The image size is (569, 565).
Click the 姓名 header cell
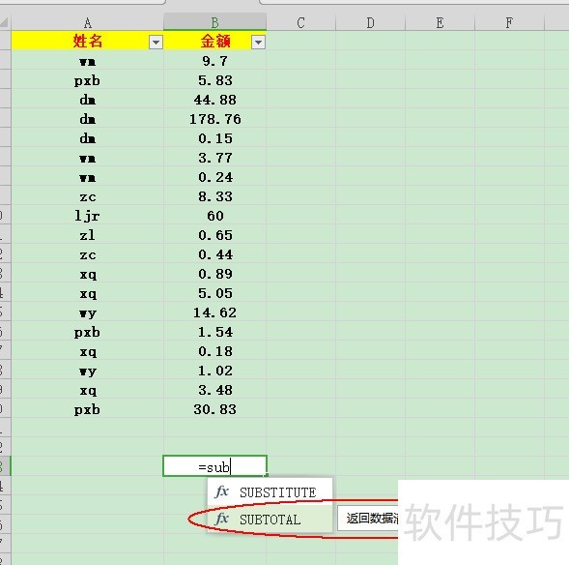point(88,41)
